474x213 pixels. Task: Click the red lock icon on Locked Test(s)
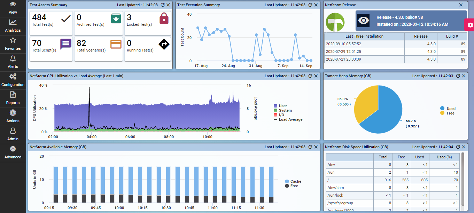[x=164, y=18]
